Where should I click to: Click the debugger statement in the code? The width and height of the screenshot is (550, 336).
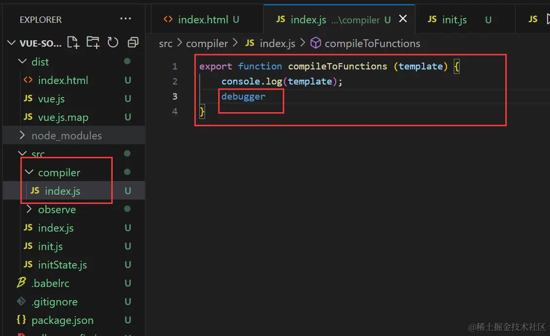[243, 96]
